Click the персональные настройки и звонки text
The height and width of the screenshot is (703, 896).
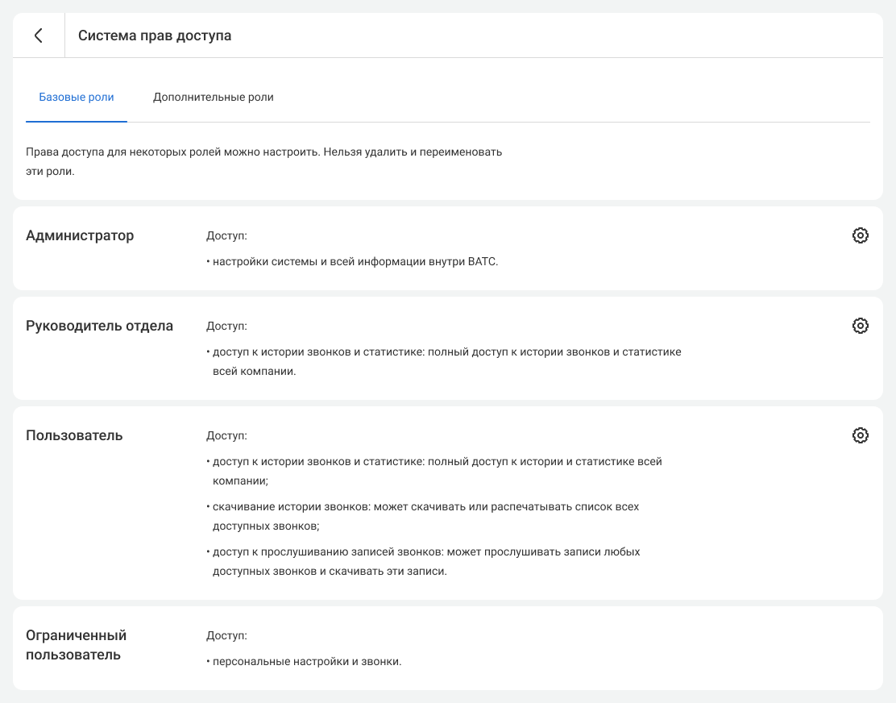pyautogui.click(x=306, y=661)
